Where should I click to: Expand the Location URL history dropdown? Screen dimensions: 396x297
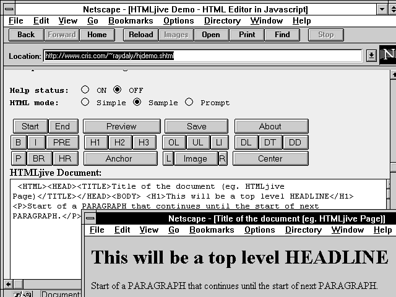(x=371, y=56)
